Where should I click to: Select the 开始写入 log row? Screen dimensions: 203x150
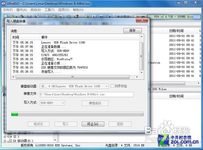point(75,72)
